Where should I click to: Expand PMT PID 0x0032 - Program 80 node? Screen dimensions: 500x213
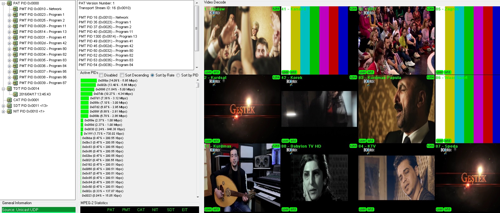click(x=10, y=49)
